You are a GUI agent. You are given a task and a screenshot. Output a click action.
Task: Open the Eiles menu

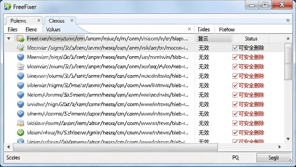12,30
